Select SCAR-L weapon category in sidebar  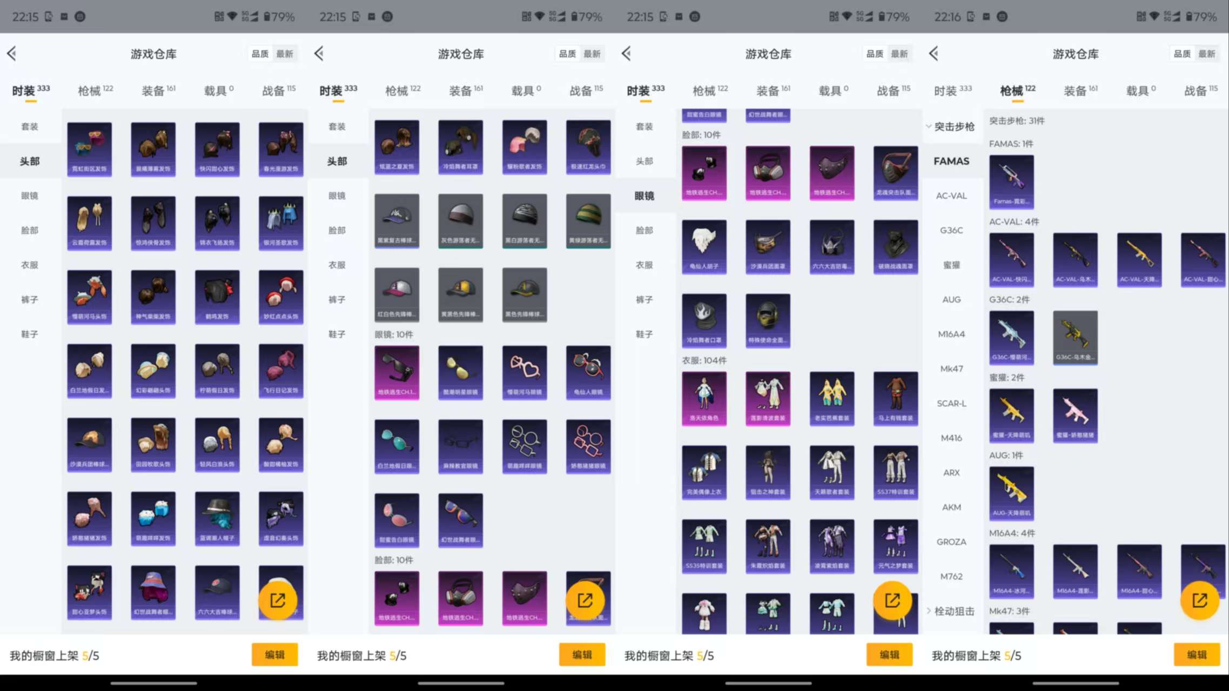[951, 403]
